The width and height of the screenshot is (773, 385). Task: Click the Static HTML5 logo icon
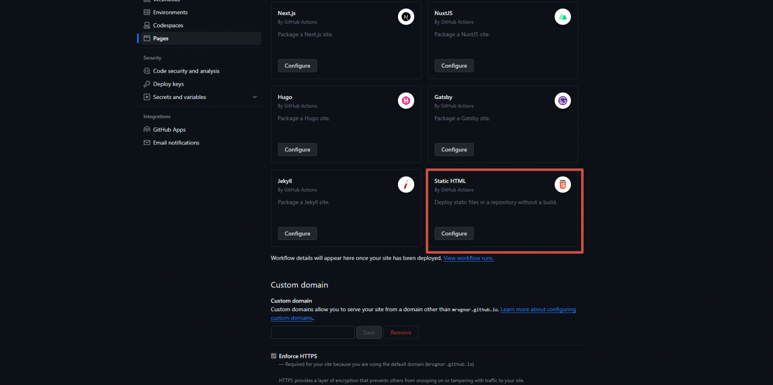point(562,185)
